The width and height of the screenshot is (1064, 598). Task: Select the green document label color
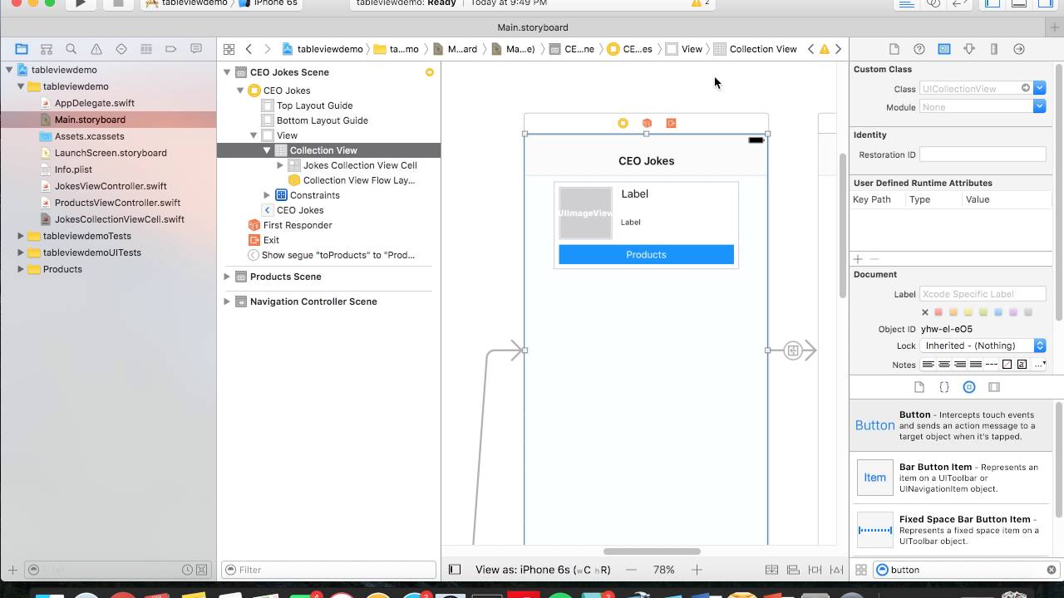tap(984, 312)
